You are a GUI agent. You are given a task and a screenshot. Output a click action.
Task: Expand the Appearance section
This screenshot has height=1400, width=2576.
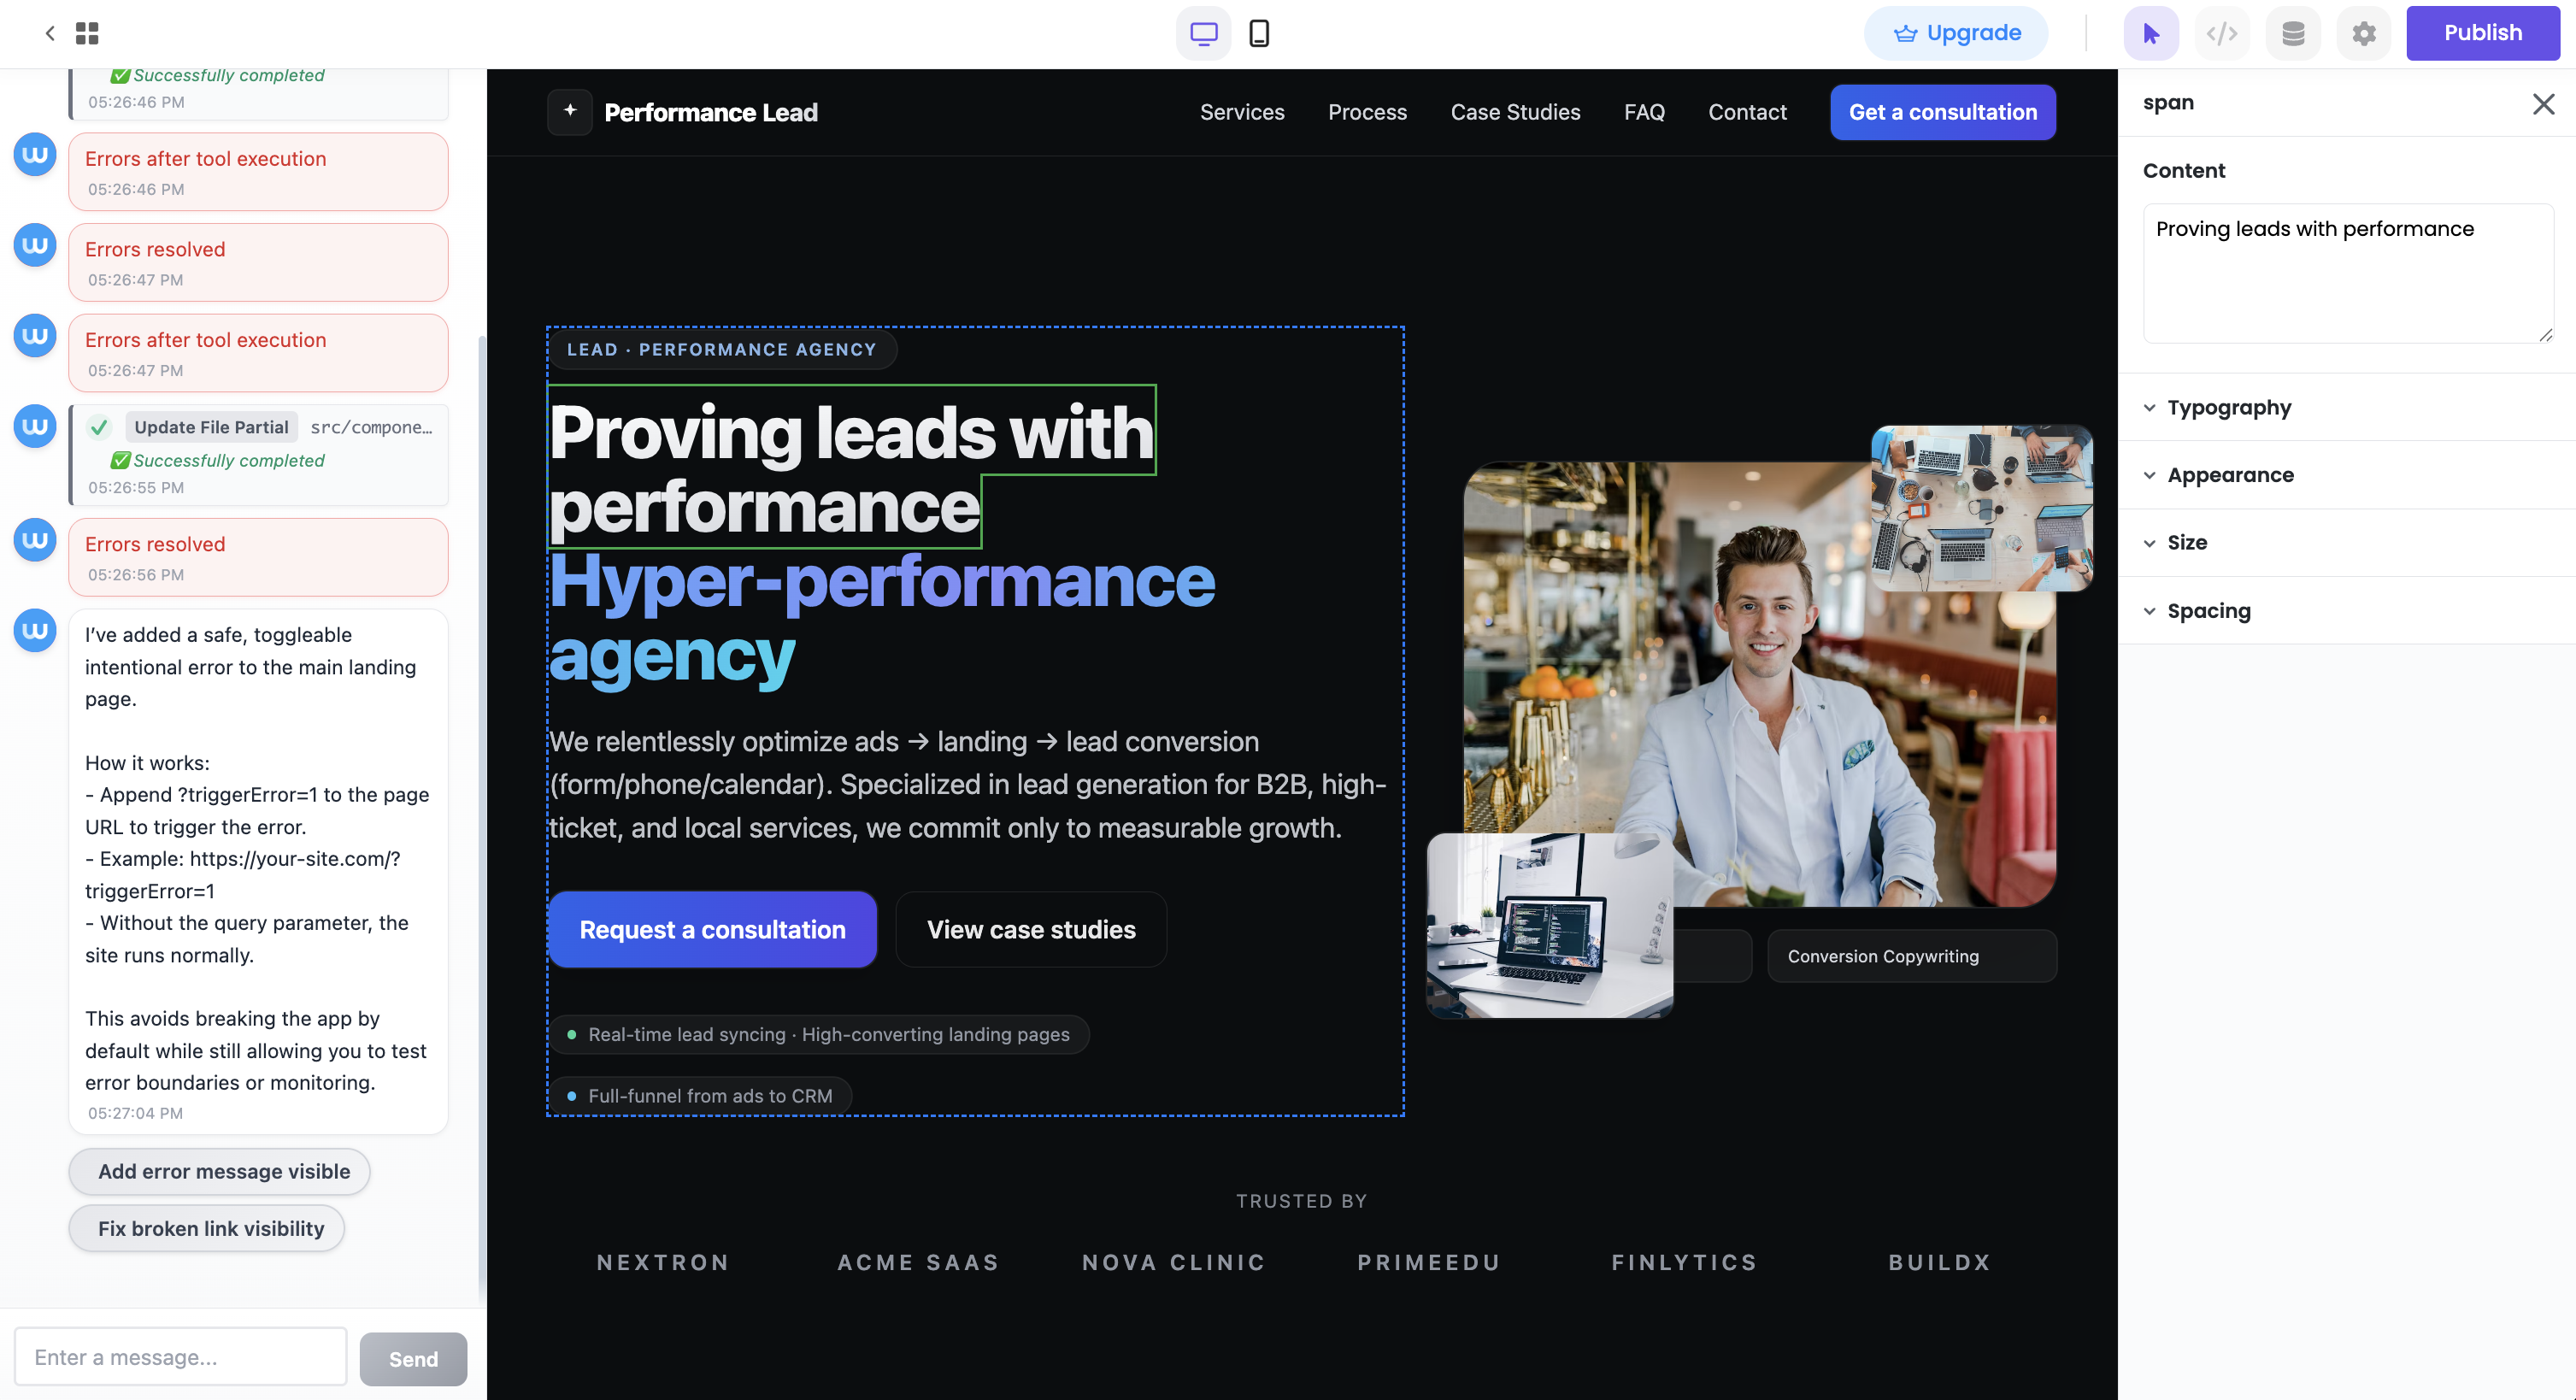tap(2230, 475)
